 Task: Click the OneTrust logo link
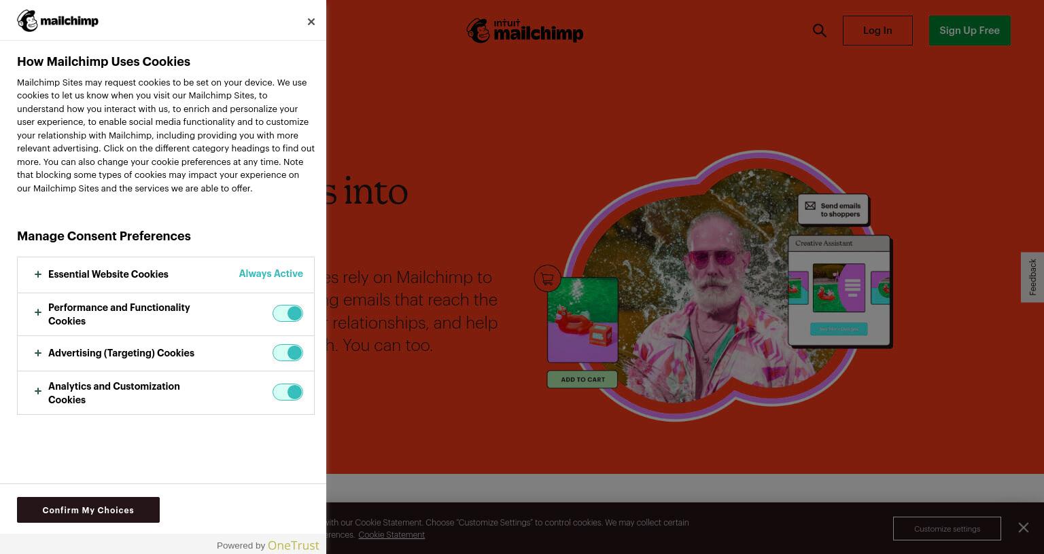tap(294, 545)
